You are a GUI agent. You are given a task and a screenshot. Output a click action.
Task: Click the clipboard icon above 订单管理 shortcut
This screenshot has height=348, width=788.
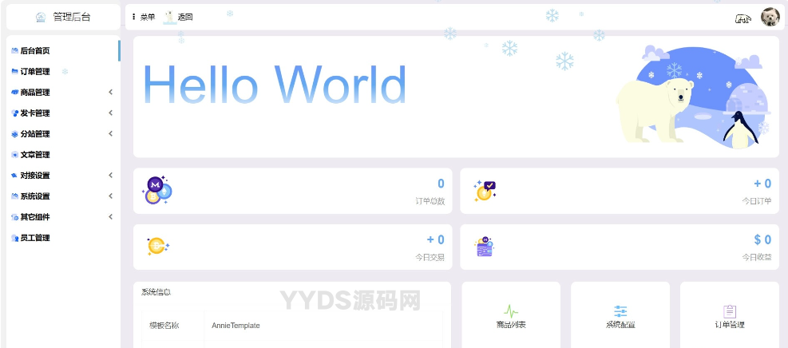(729, 310)
